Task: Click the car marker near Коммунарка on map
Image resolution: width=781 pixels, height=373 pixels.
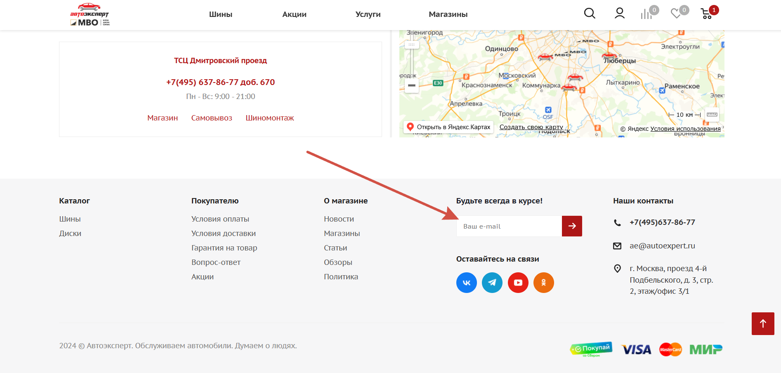Action: [569, 87]
